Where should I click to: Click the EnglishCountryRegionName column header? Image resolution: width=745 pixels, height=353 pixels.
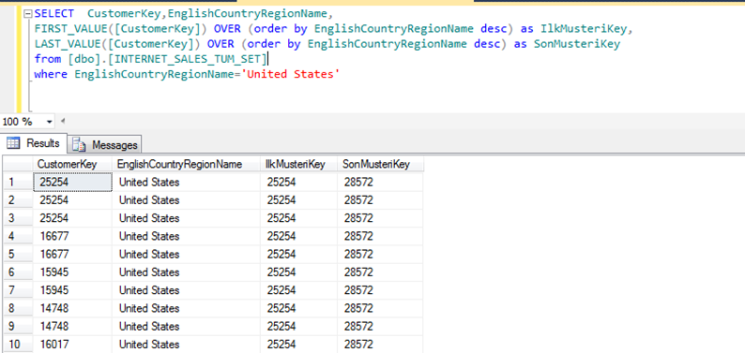coord(186,165)
